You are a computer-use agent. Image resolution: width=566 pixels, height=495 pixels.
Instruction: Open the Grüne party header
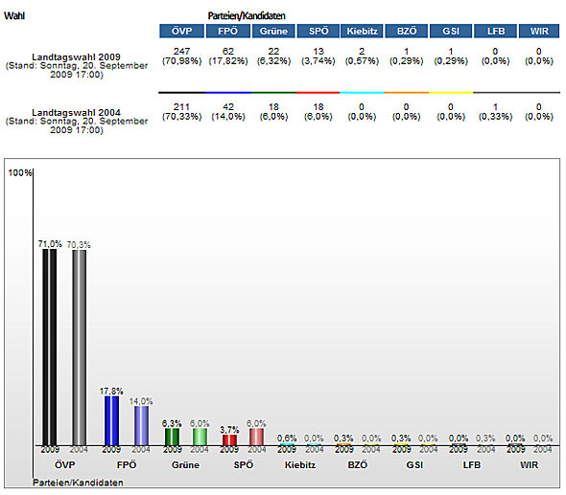[x=273, y=31]
